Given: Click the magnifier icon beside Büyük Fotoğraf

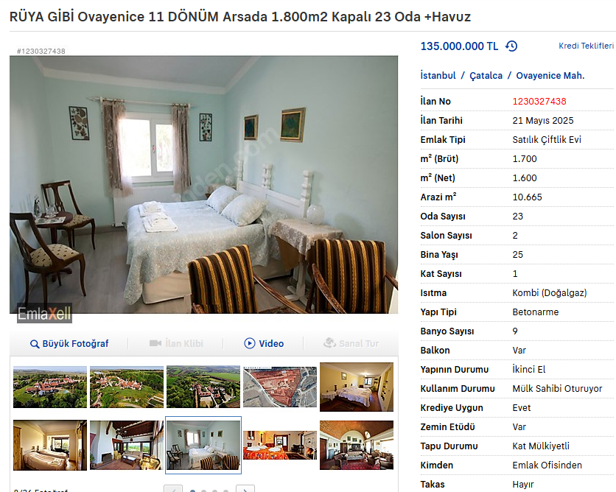Looking at the screenshot, I should 35,344.
